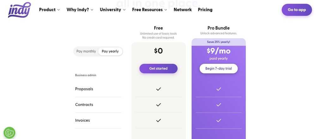The height and width of the screenshot is (139, 316).
Task: Click the Free plan Invoices checkmark
Action: 159,120
